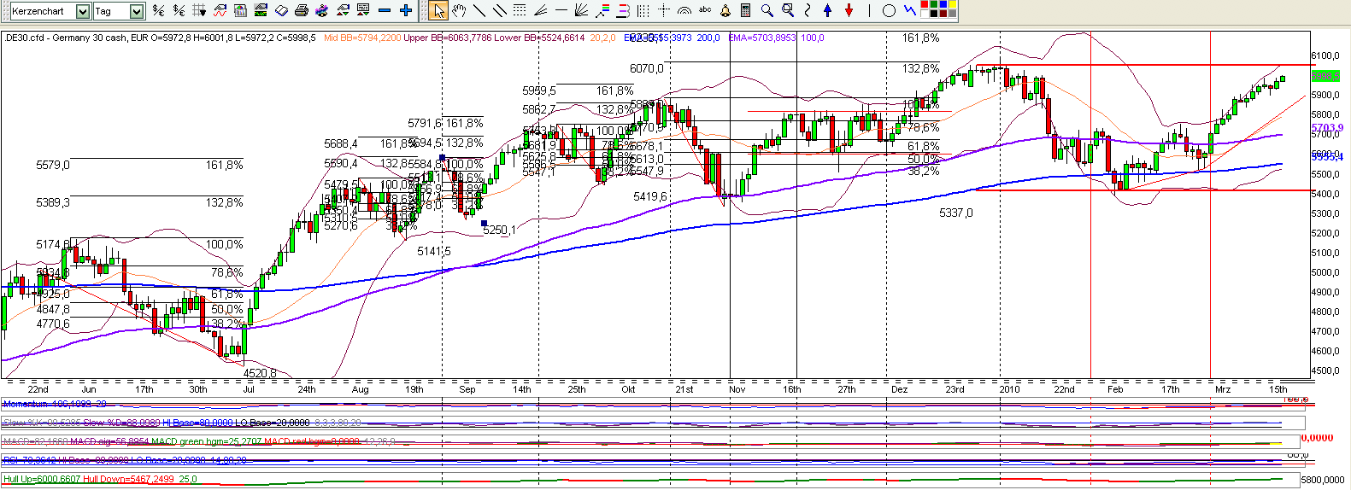Viewport: 1351px width, 490px height.
Task: Click the open book icon
Action: 281,11
